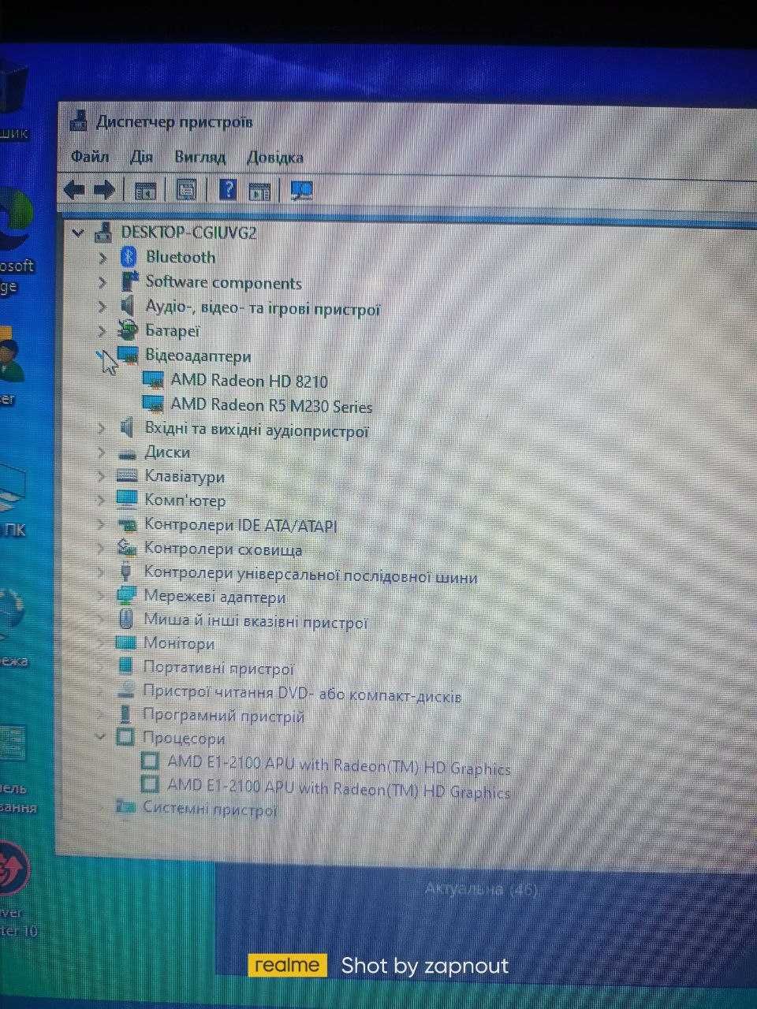Click the Forward arrow toolbar icon
757x1009 pixels.
(104, 189)
